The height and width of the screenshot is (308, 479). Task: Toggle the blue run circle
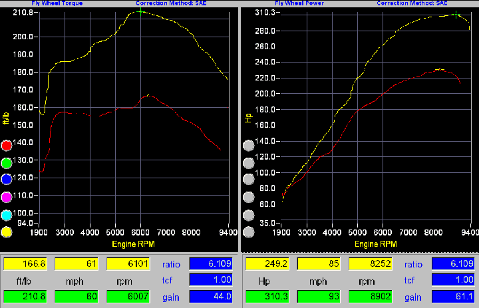[x=7, y=180]
